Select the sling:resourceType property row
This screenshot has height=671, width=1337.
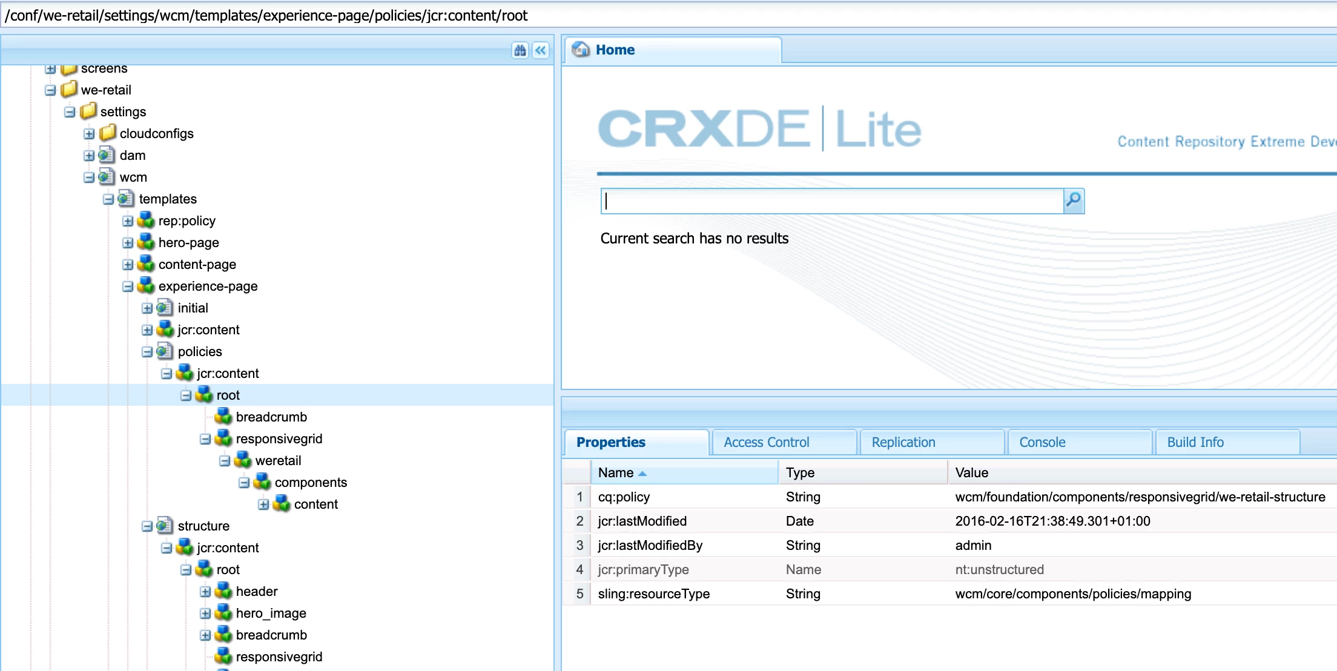tap(654, 593)
